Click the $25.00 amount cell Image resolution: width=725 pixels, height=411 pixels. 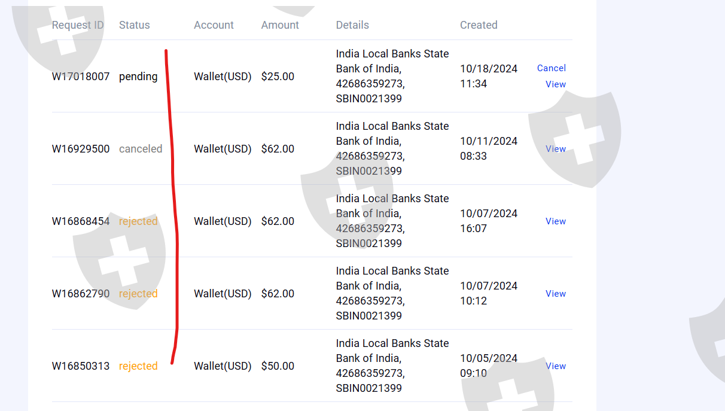tap(278, 77)
